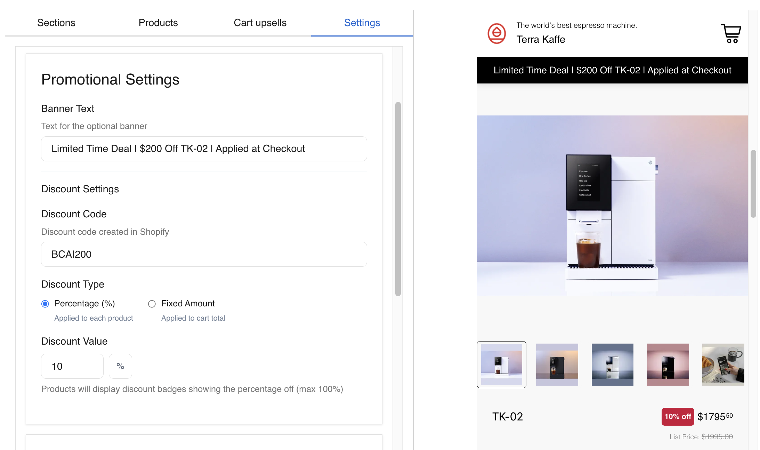Select the black machine on pink thumbnail
The width and height of the screenshot is (760, 450).
point(668,364)
